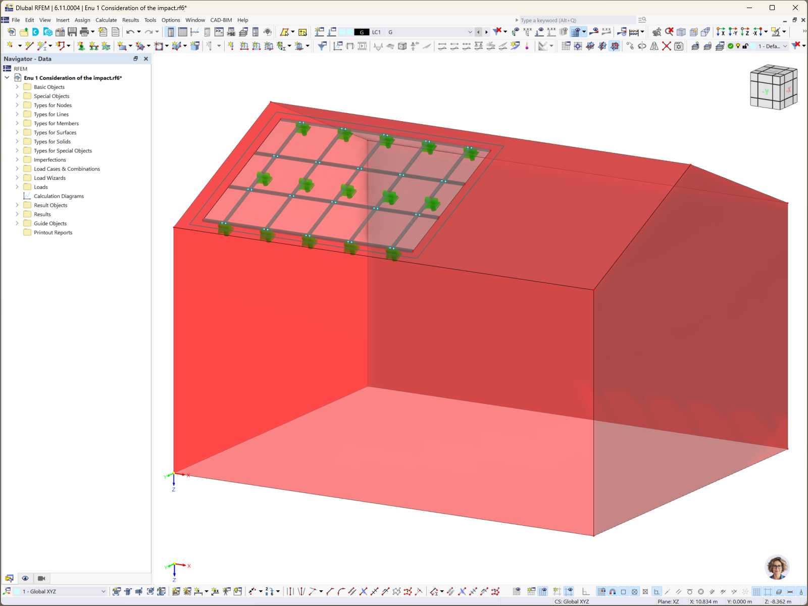Click the Plane: XZ status bar indicator
The width and height of the screenshot is (808, 606).
point(668,601)
